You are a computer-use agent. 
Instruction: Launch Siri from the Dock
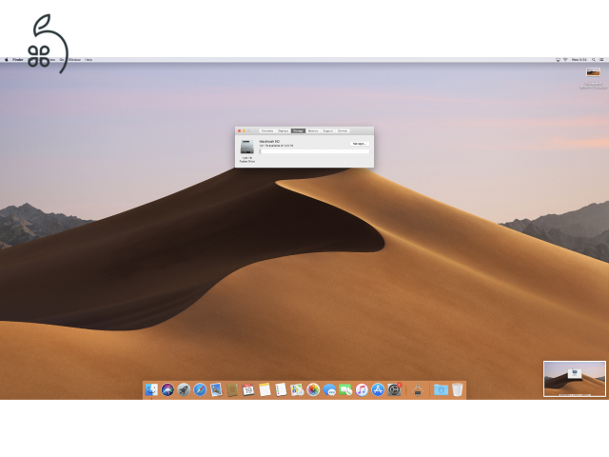(167, 389)
